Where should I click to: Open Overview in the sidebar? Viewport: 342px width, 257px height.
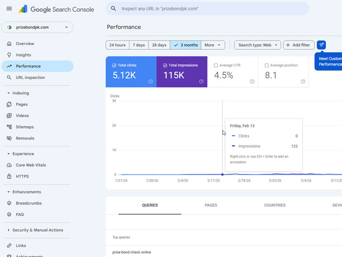[38, 44]
